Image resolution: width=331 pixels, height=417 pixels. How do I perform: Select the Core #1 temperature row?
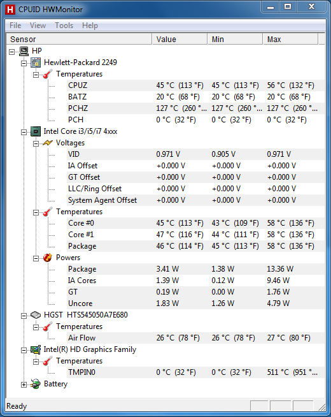tap(195, 235)
